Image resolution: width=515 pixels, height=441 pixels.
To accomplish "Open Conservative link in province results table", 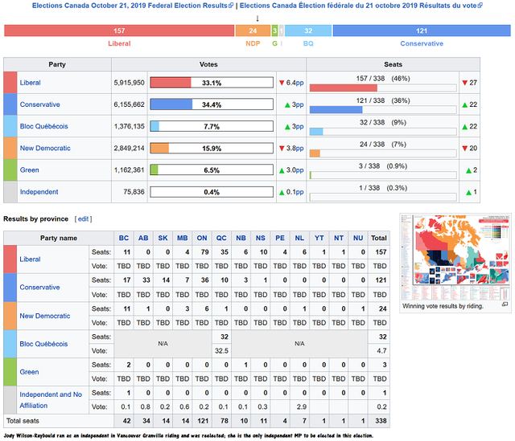I will 39,288.
